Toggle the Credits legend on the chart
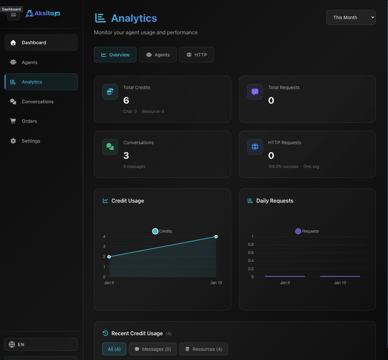388x360 pixels. pos(162,231)
